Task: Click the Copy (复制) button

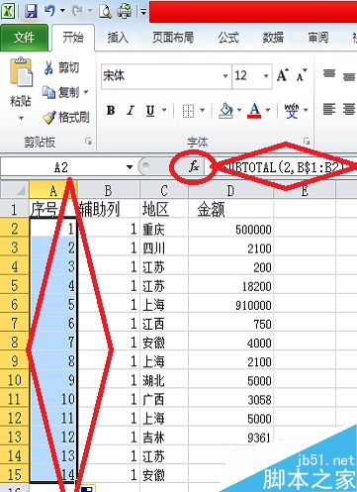Action: click(61, 92)
